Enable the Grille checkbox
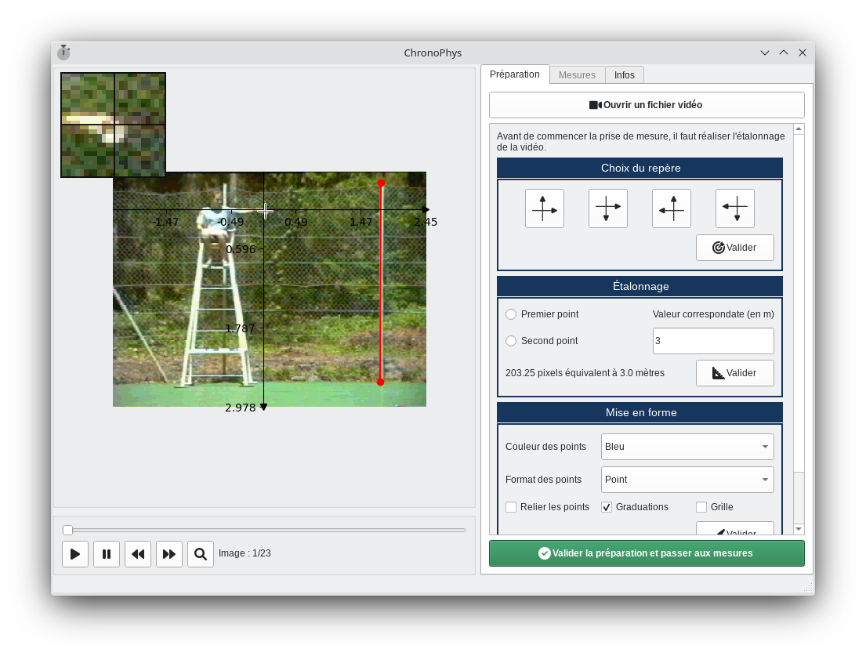Screen dimensions: 866x656 (701, 507)
